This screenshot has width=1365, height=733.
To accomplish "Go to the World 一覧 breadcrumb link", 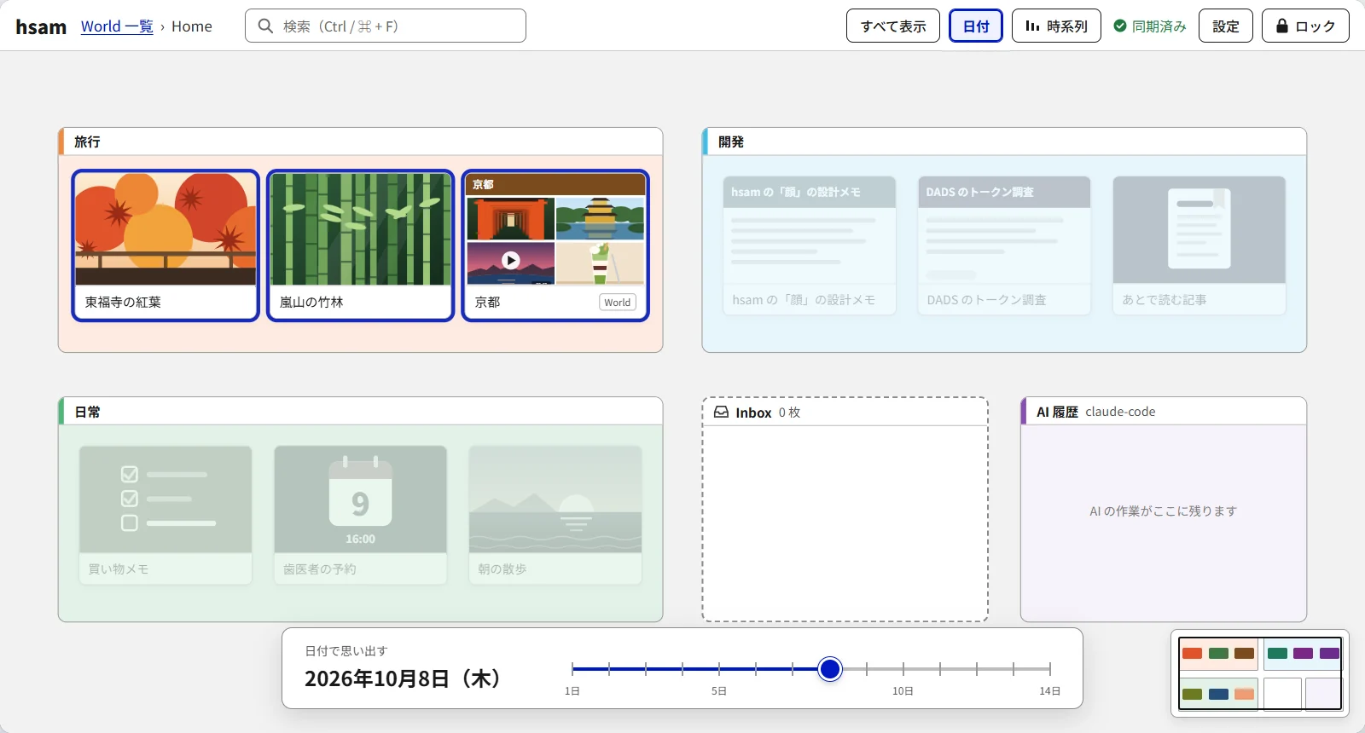I will [x=117, y=26].
